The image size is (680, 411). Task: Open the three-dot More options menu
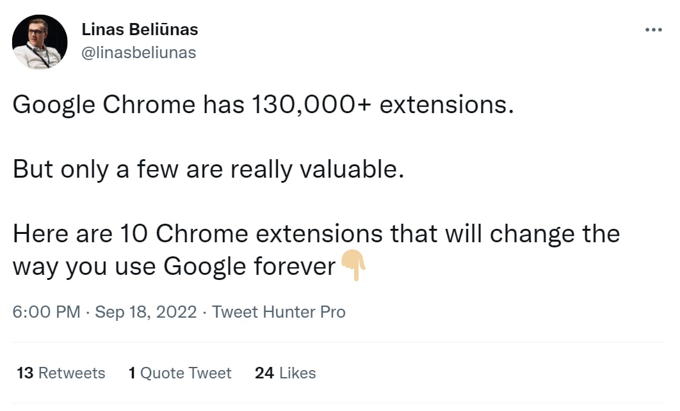coord(652,31)
